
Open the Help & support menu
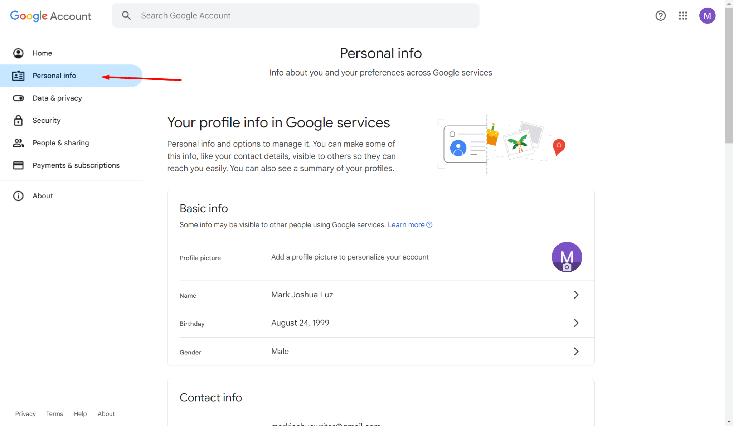660,15
